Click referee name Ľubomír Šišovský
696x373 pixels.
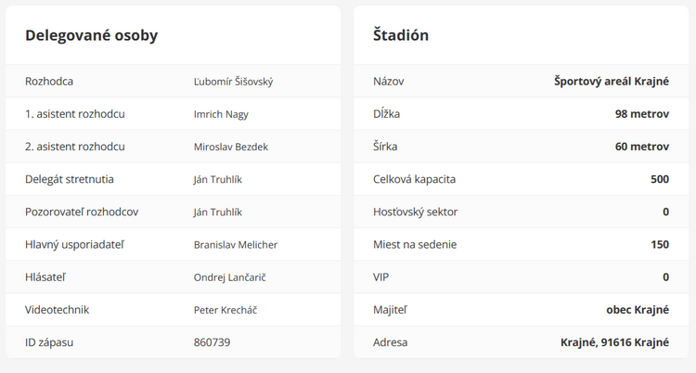[x=233, y=82]
